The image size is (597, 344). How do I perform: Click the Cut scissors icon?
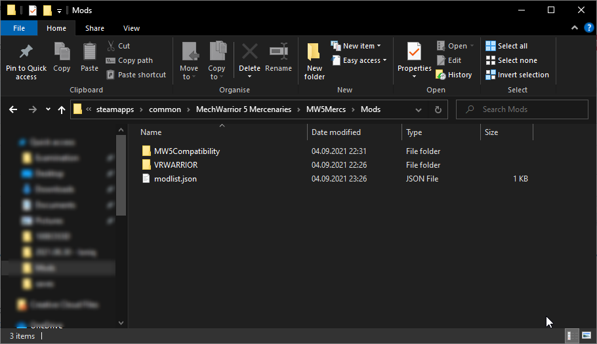pyautogui.click(x=111, y=46)
